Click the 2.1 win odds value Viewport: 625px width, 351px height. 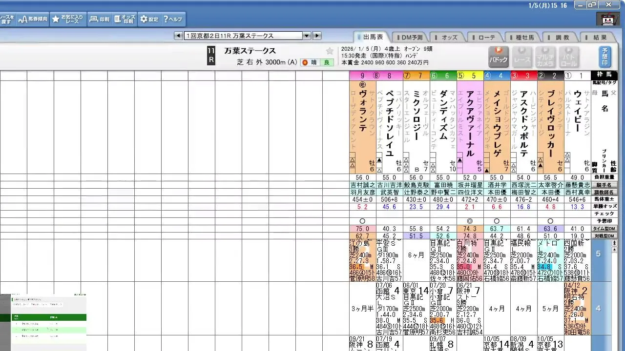pyautogui.click(x=470, y=207)
